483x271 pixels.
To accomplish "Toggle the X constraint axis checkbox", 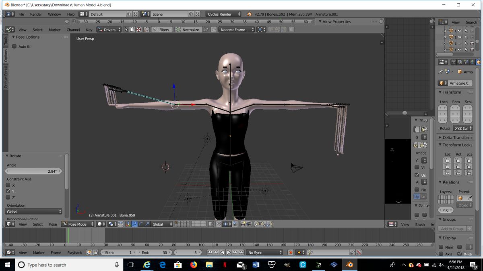I will click(x=8, y=185).
